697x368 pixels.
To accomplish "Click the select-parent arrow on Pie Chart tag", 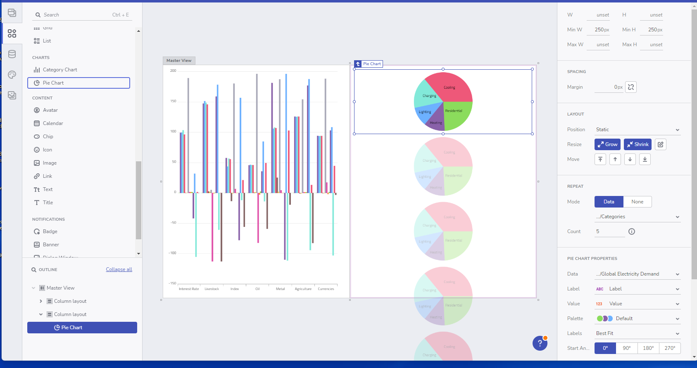I will tap(358, 64).
